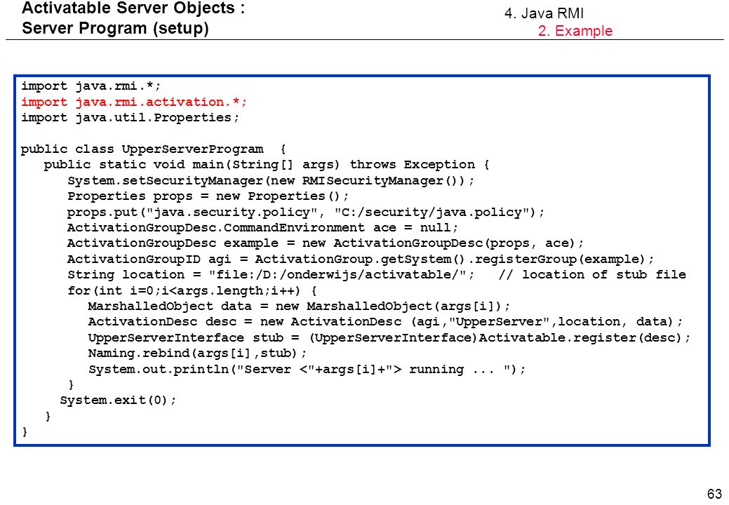This screenshot has height=505, width=729.
Task: Click the MarshalledObject data line
Action: point(299,307)
